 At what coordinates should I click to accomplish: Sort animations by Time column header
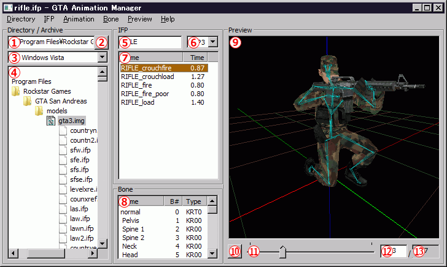click(195, 58)
